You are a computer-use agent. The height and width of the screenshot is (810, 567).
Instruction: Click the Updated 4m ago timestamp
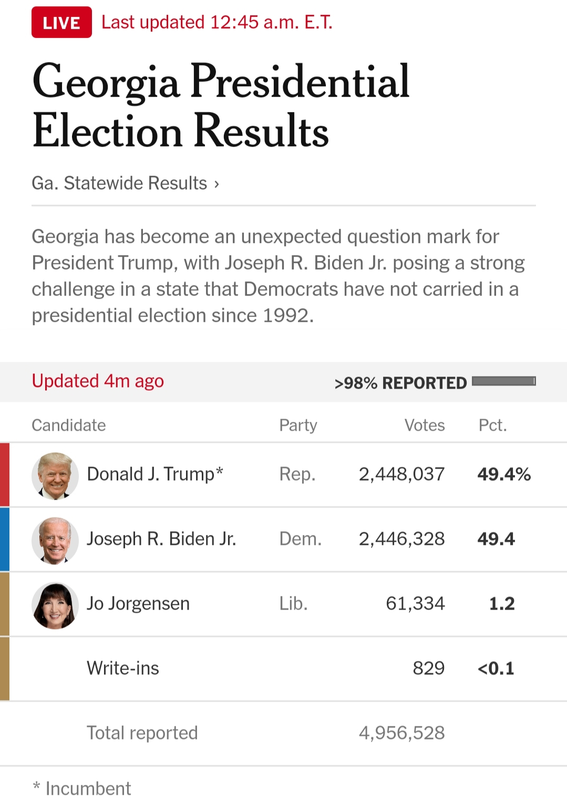pyautogui.click(x=98, y=381)
